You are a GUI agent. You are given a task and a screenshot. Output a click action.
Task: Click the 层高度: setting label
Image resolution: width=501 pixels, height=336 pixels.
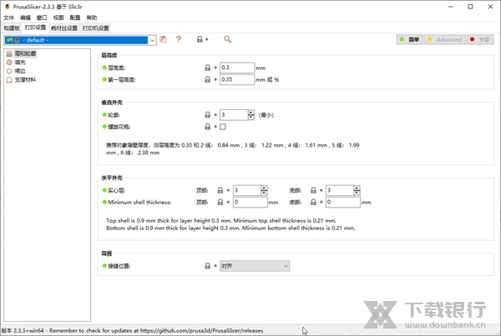coord(117,68)
